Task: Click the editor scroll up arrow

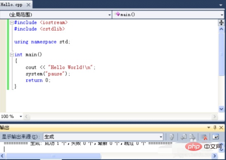Action: [221, 29]
